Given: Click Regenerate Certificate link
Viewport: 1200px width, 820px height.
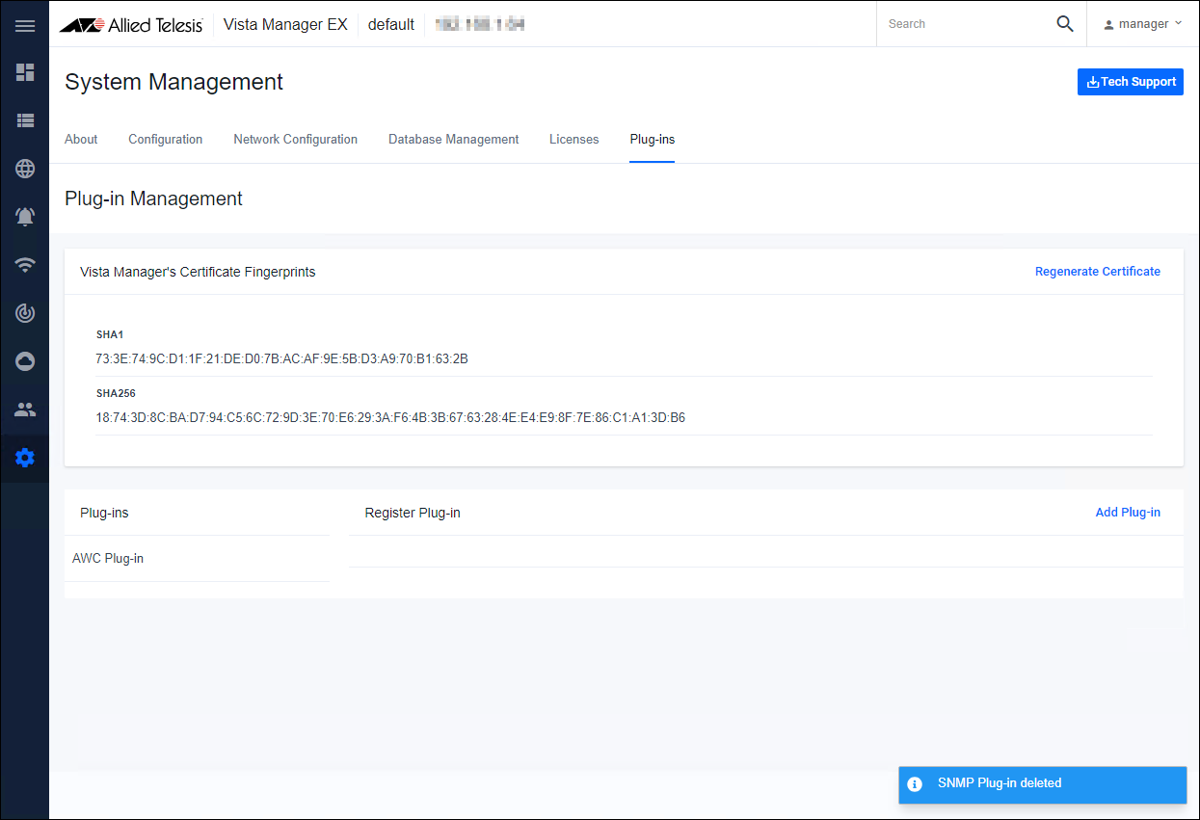Looking at the screenshot, I should tap(1097, 272).
